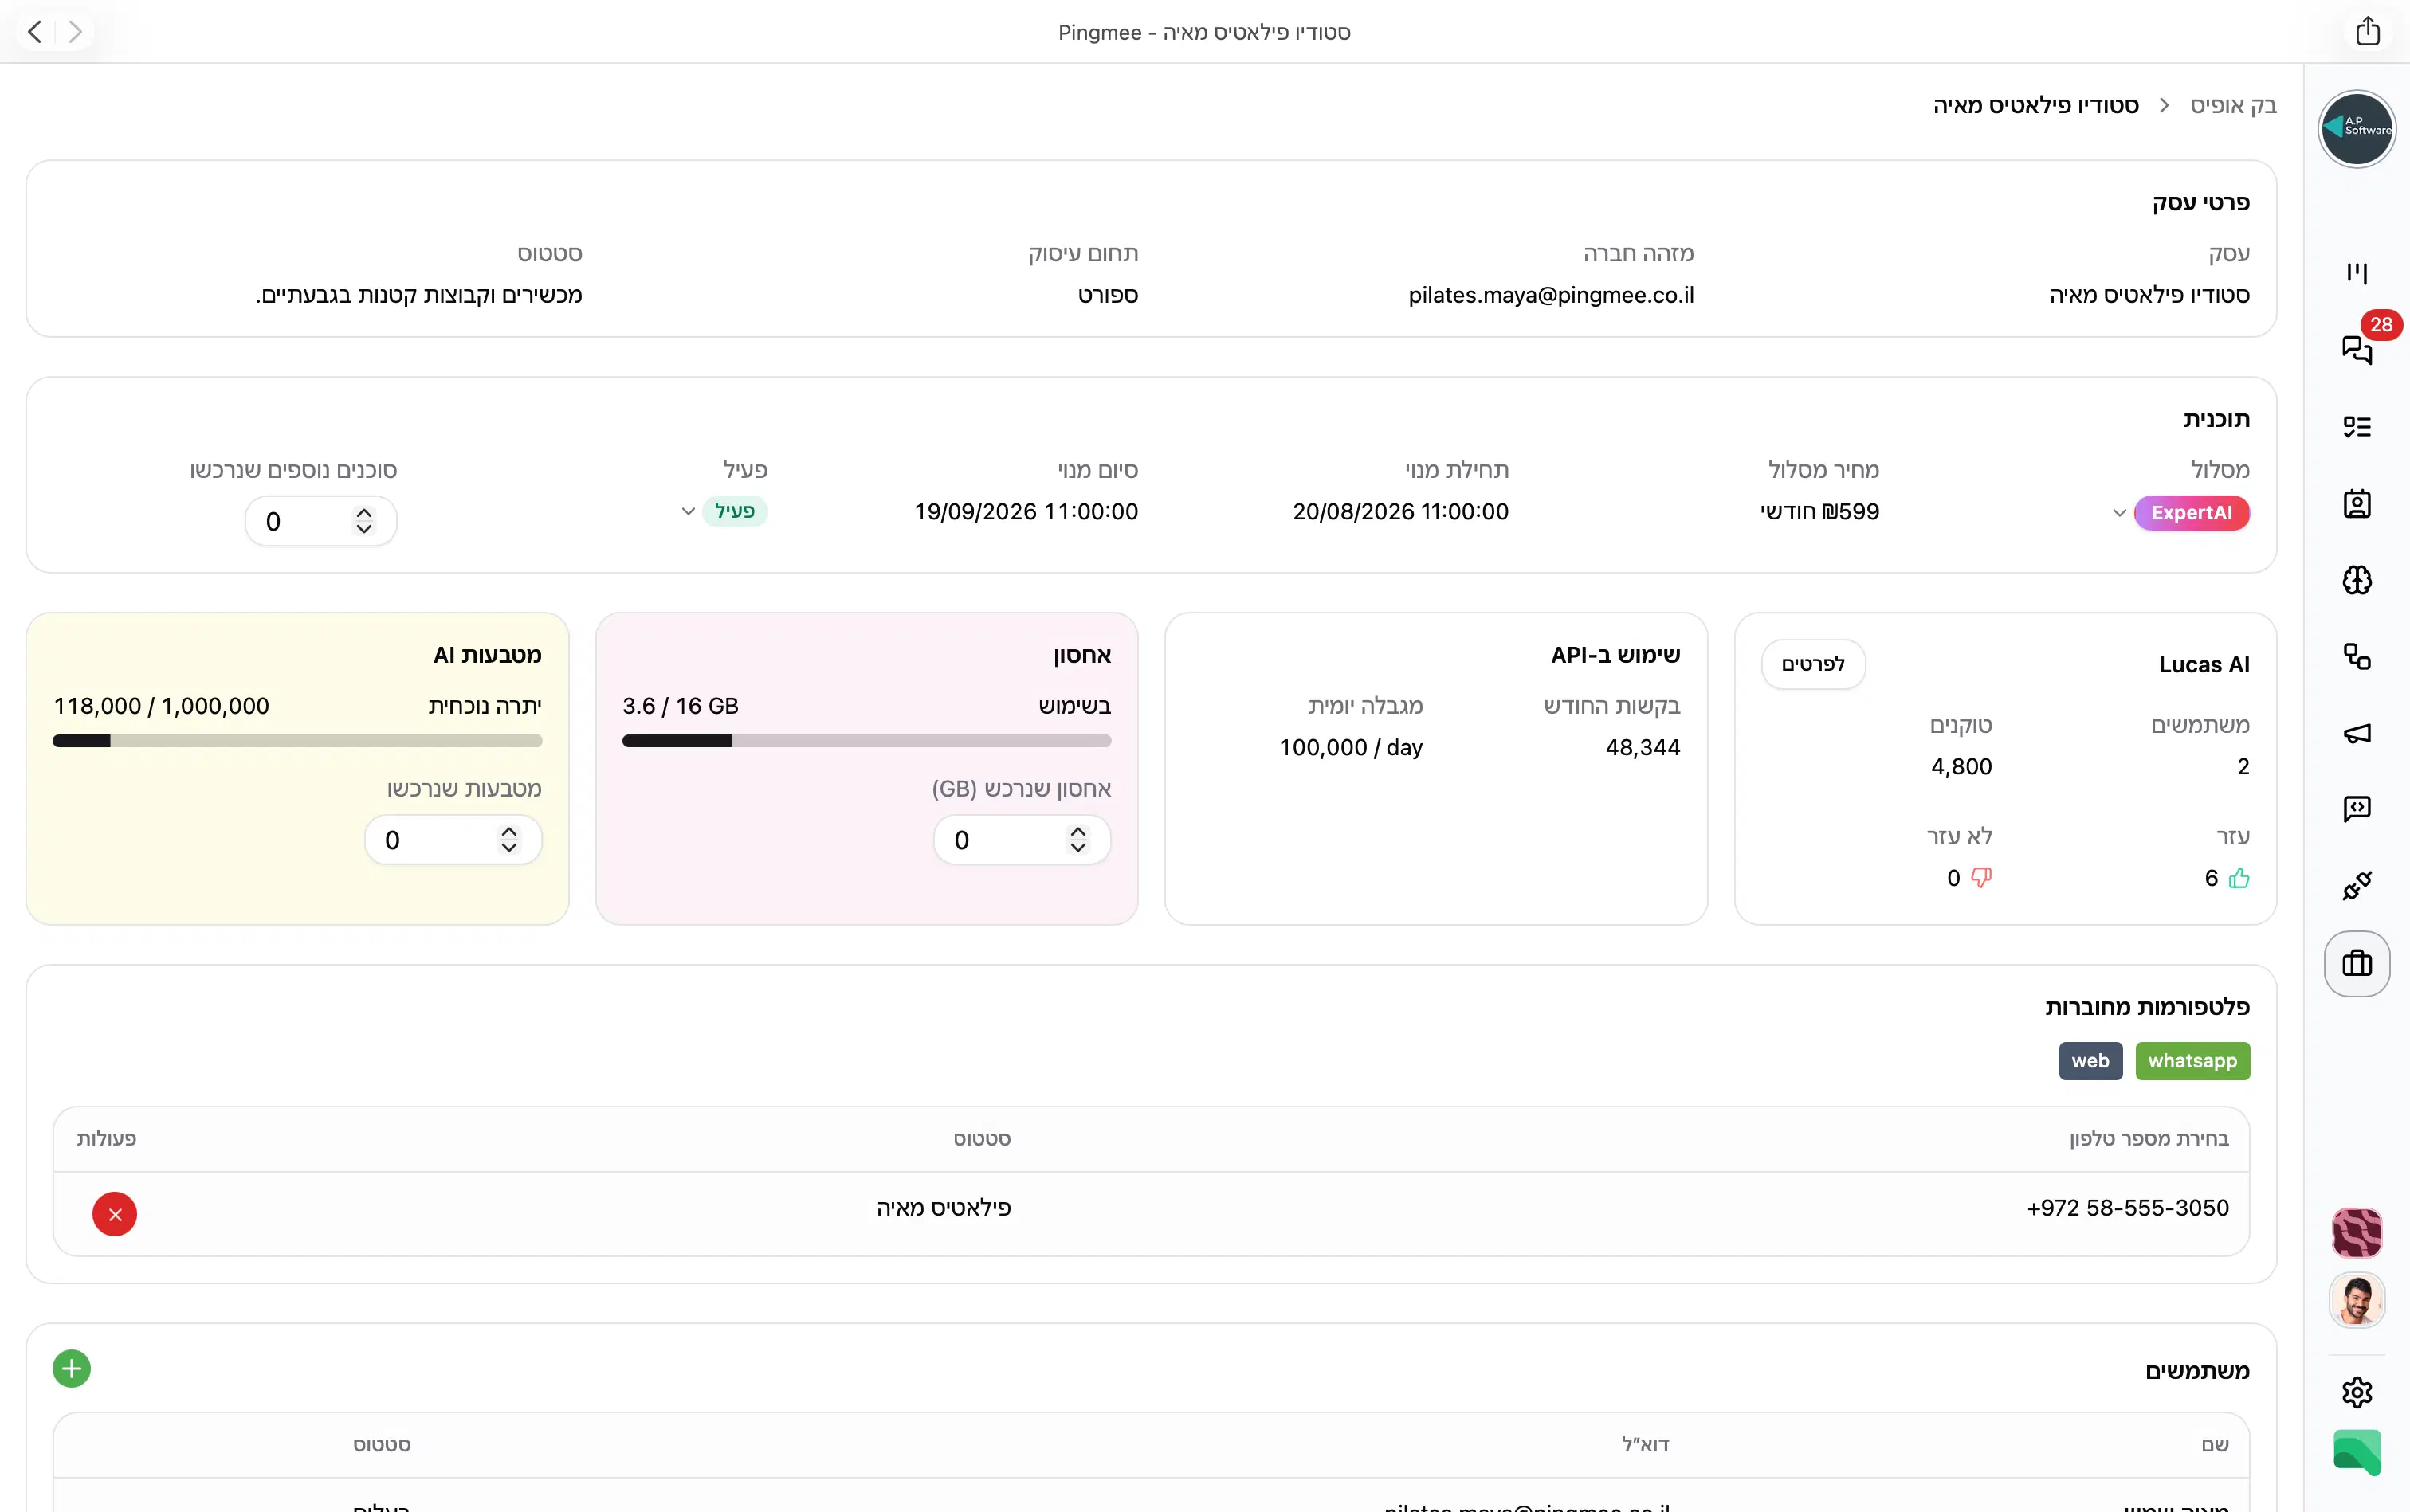Click the green Pingmee logo icon
Screen dimensions: 2410x1512
2357,1453
